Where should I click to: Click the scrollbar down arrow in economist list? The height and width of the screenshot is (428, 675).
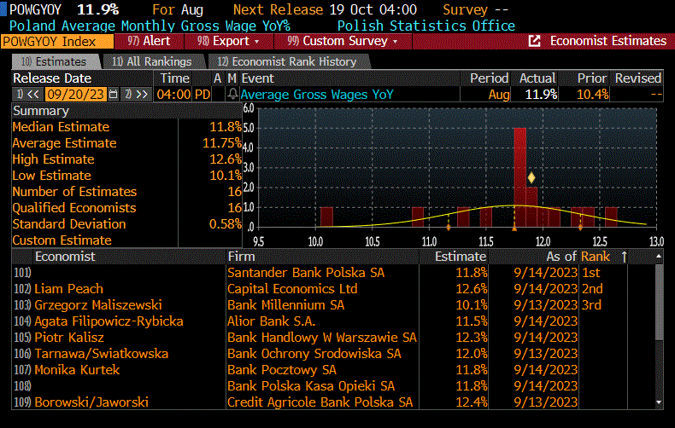tap(659, 402)
